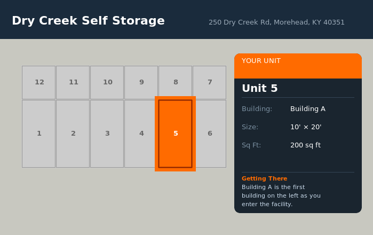Click the Building A value
The width and height of the screenshot is (373, 235).
click(307, 109)
